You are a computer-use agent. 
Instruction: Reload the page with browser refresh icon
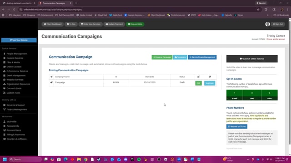pyautogui.click(x=14, y=10)
